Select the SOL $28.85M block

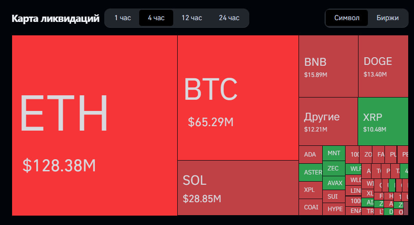click(x=238, y=188)
